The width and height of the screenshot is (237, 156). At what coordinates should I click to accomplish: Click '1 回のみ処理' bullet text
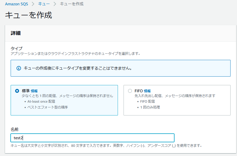point(150,107)
